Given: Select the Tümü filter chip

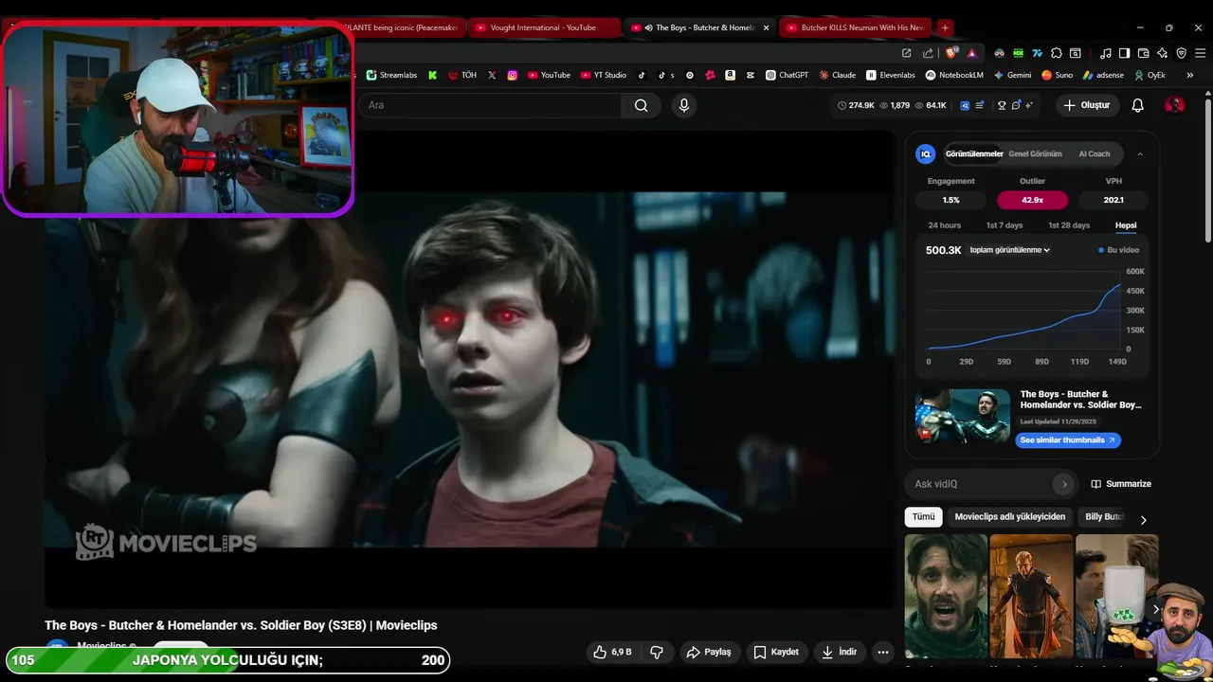Looking at the screenshot, I should (x=924, y=516).
